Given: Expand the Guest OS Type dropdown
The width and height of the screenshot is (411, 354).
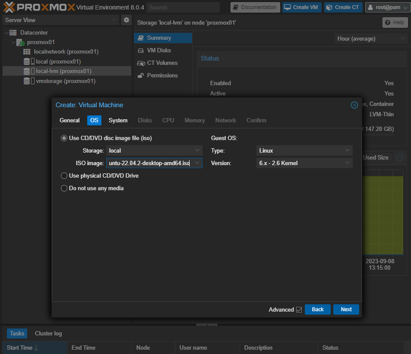Looking at the screenshot, I should click(x=348, y=151).
